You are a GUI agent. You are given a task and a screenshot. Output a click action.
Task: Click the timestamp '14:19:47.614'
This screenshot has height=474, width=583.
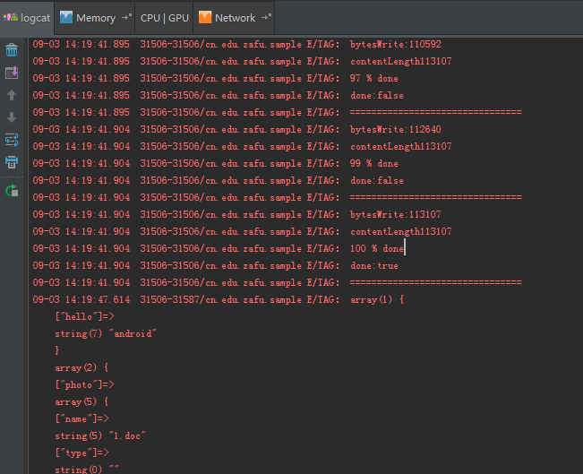coord(98,300)
